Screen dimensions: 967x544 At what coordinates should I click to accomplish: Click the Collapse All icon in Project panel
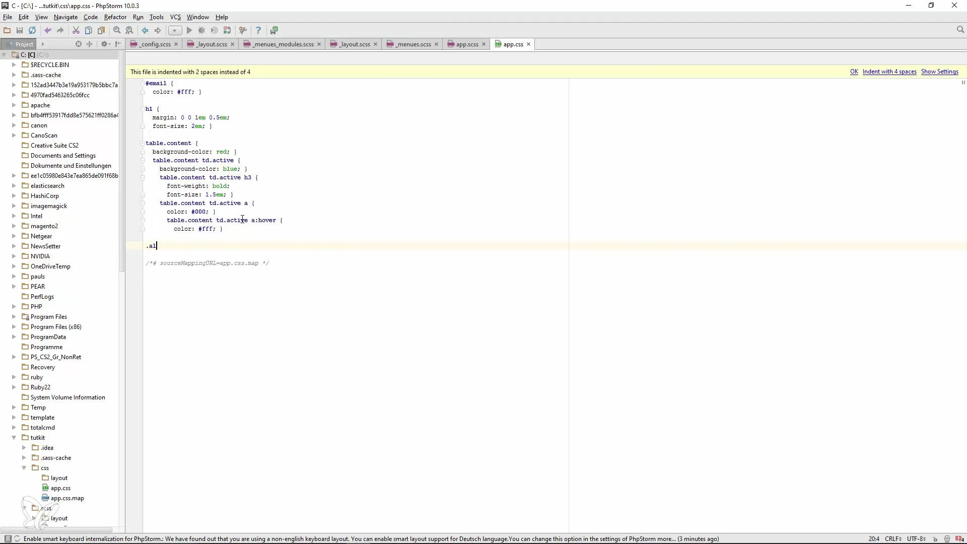click(x=90, y=44)
